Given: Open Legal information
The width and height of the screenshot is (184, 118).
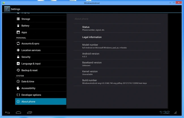Looking at the screenshot, I should (117, 37).
